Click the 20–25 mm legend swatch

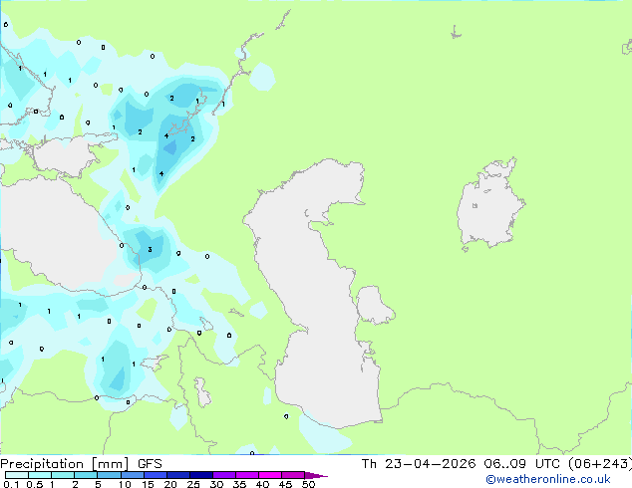point(178,475)
